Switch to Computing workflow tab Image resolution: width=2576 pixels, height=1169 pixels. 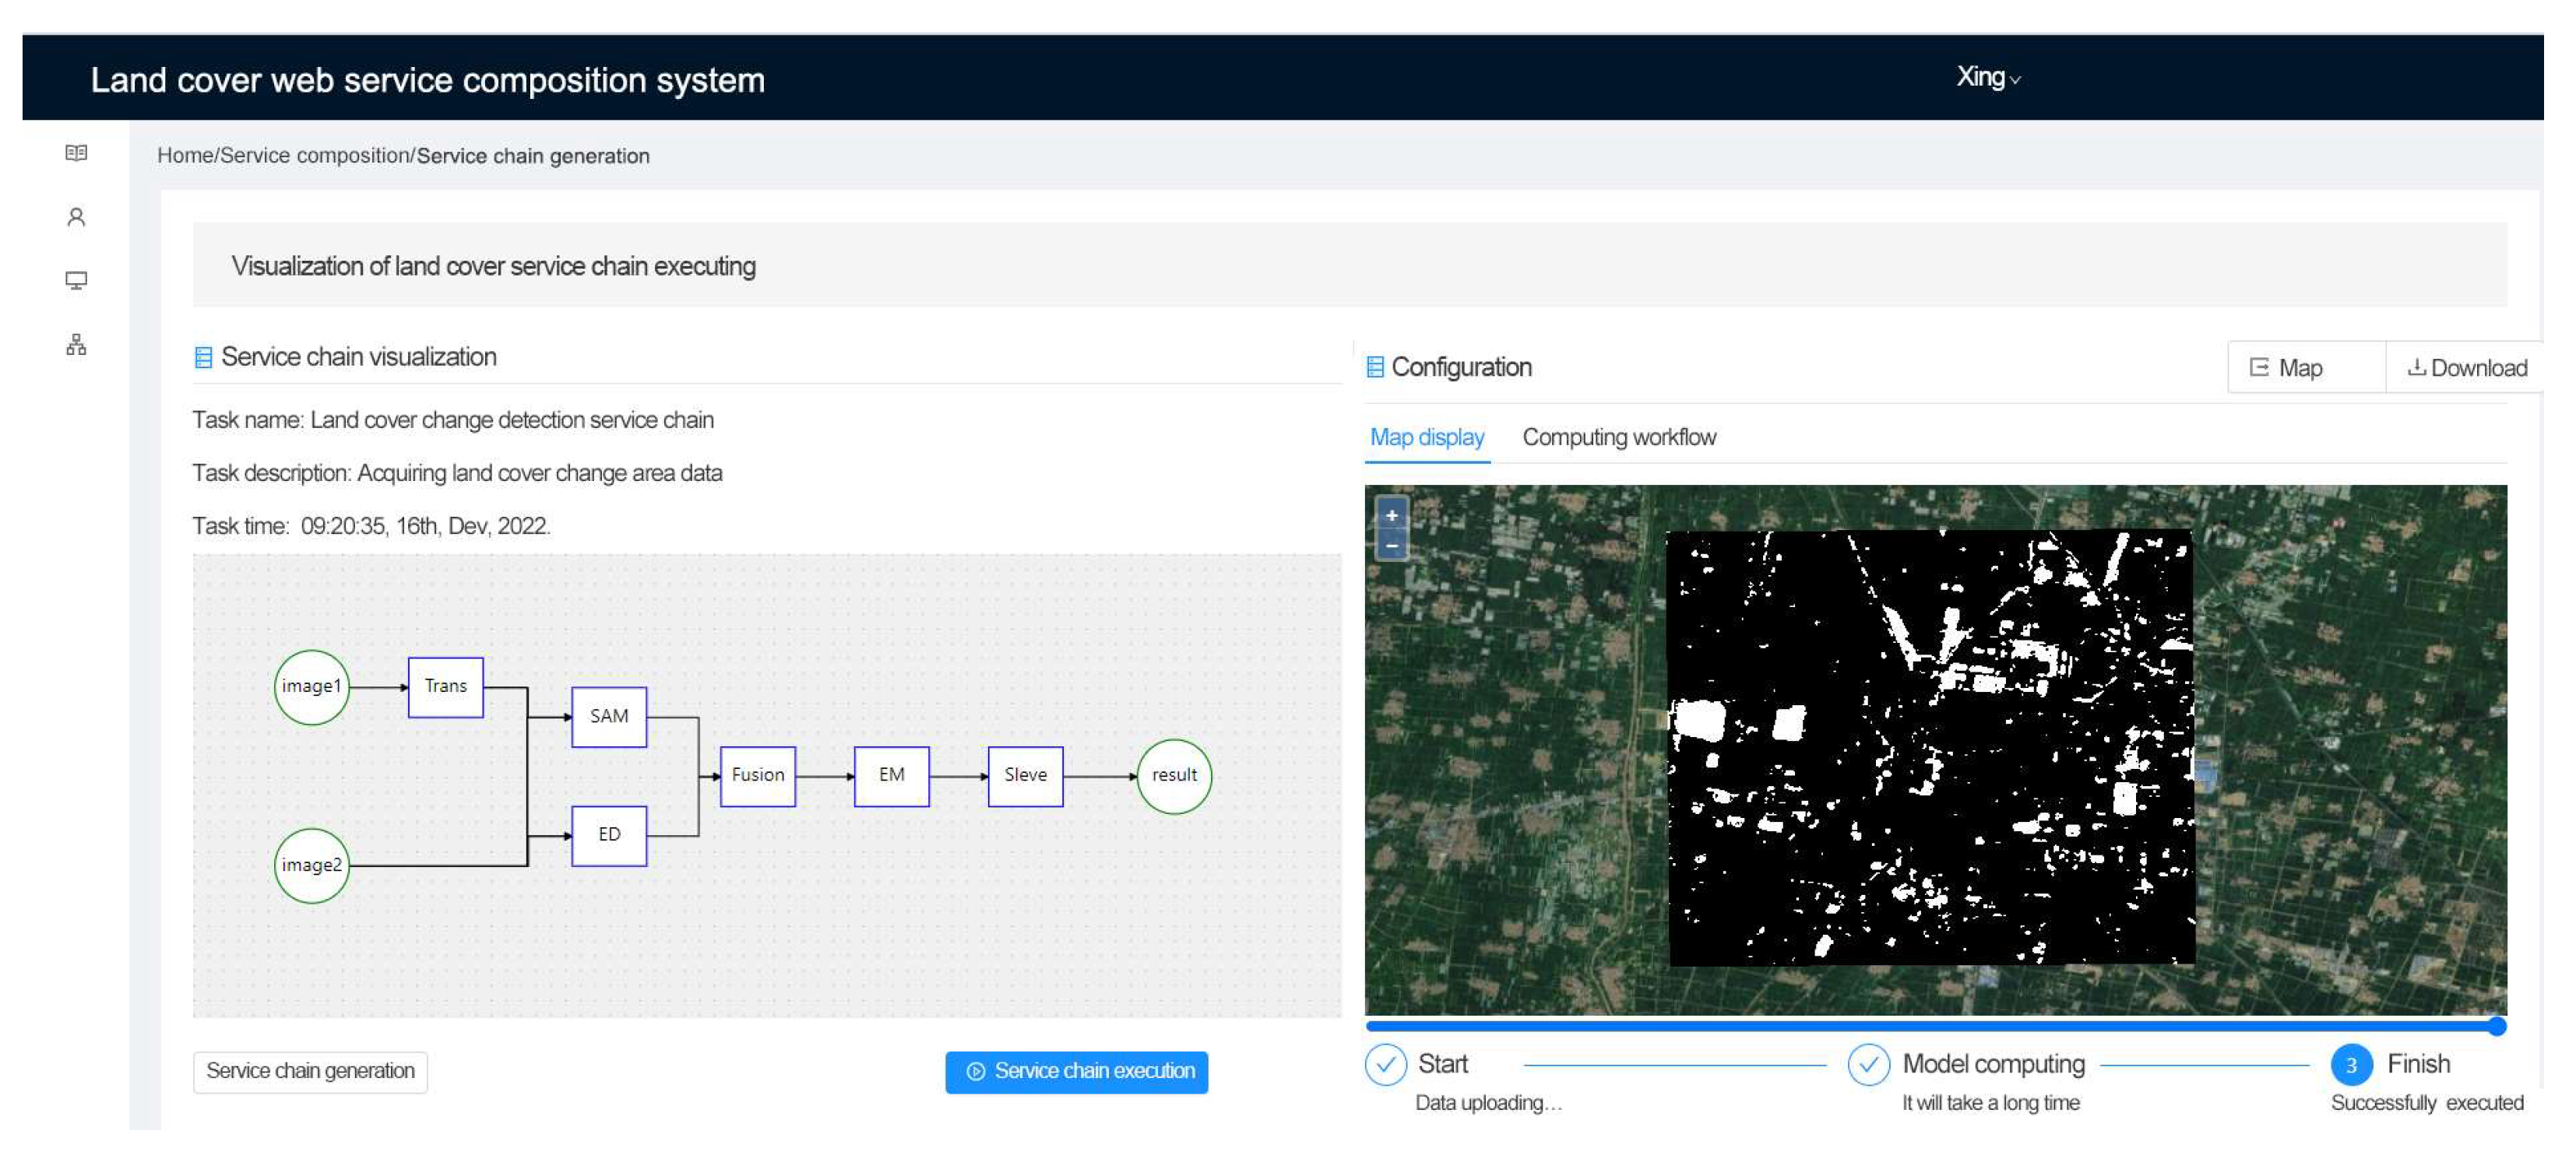point(1618,437)
